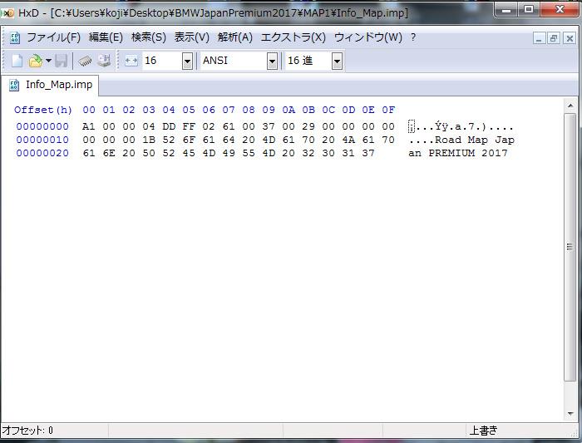The height and width of the screenshot is (443, 582).
Task: Click the 上書き overwrite mode status indicator
Action: point(483,431)
